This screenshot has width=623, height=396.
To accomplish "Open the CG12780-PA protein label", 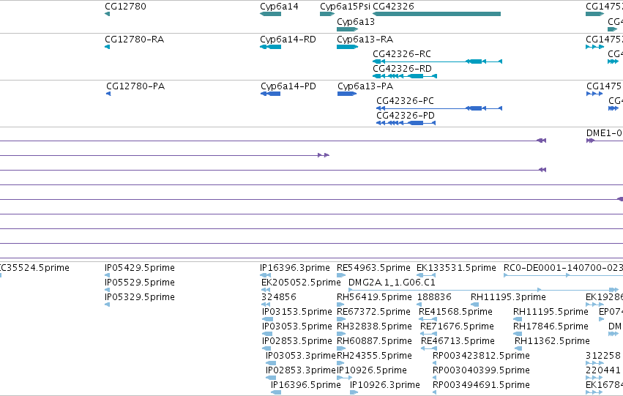I will point(135,86).
